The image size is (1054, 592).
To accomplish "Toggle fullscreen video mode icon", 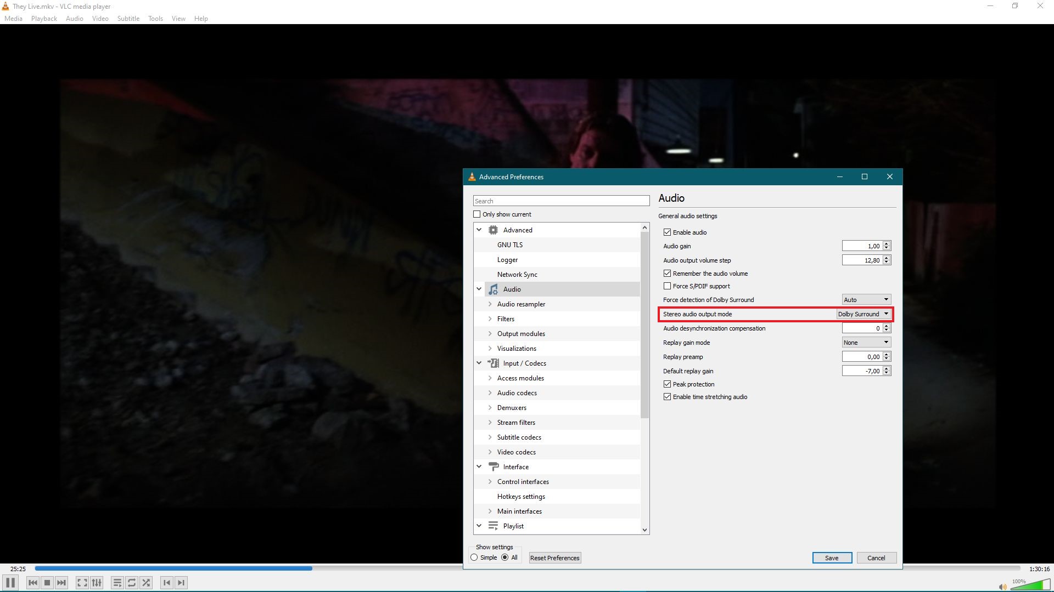I will pyautogui.click(x=82, y=583).
